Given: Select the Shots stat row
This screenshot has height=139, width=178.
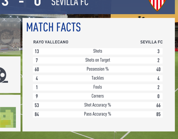Looking at the screenshot, I should (x=98, y=51).
